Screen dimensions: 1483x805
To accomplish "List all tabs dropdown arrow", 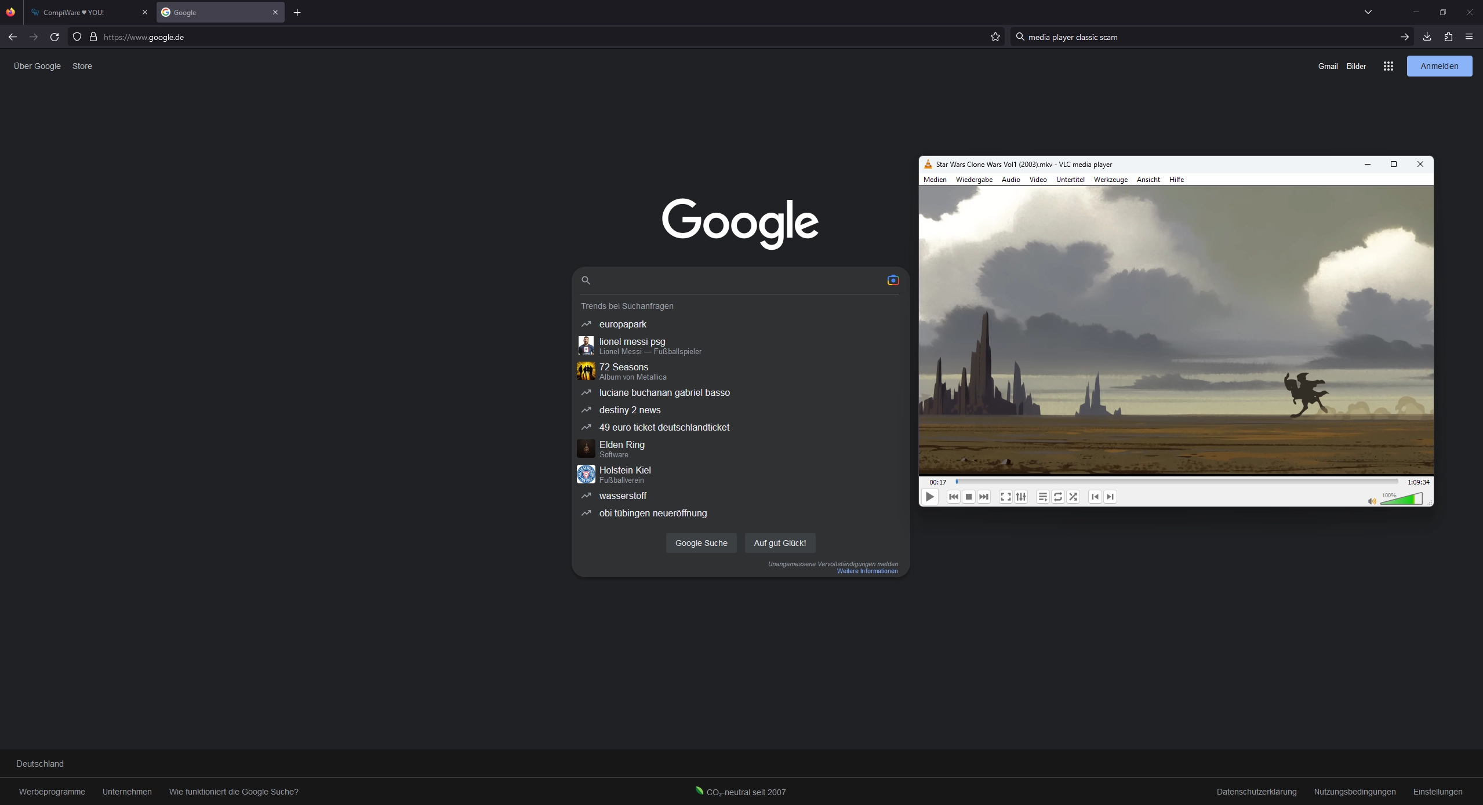I will (x=1368, y=12).
